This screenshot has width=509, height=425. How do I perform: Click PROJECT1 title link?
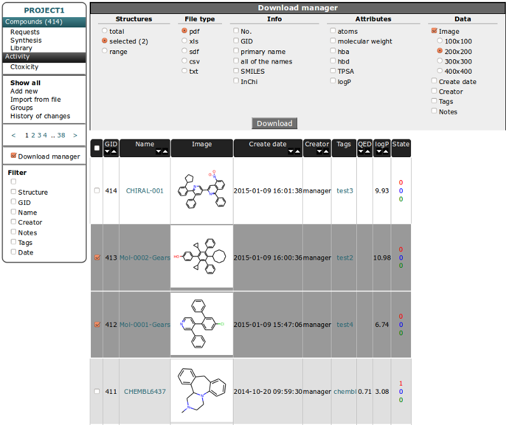click(44, 10)
